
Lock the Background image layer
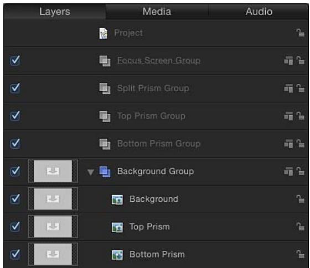point(300,199)
